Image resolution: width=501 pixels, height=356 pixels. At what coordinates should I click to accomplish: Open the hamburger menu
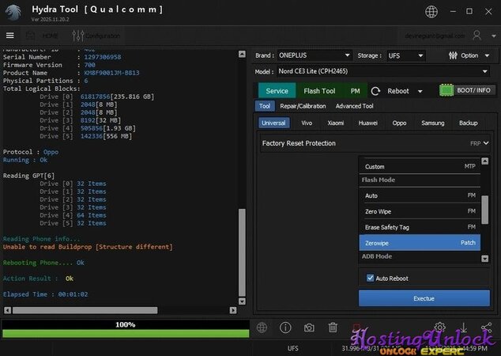pos(9,36)
